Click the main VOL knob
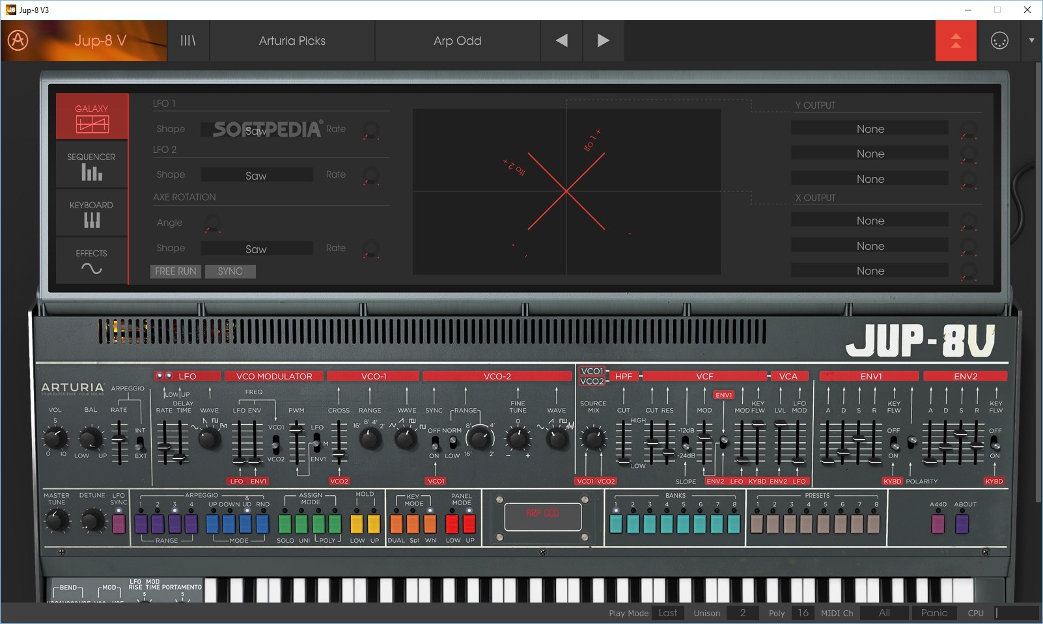 [55, 437]
